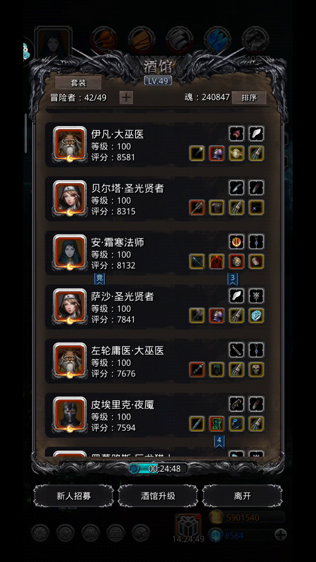This screenshot has height=562, width=316.
Task: Click the tavern timer progress bar
Action: (158, 468)
